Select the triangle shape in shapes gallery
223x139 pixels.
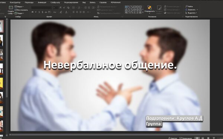pyautogui.click(x=126, y=10)
